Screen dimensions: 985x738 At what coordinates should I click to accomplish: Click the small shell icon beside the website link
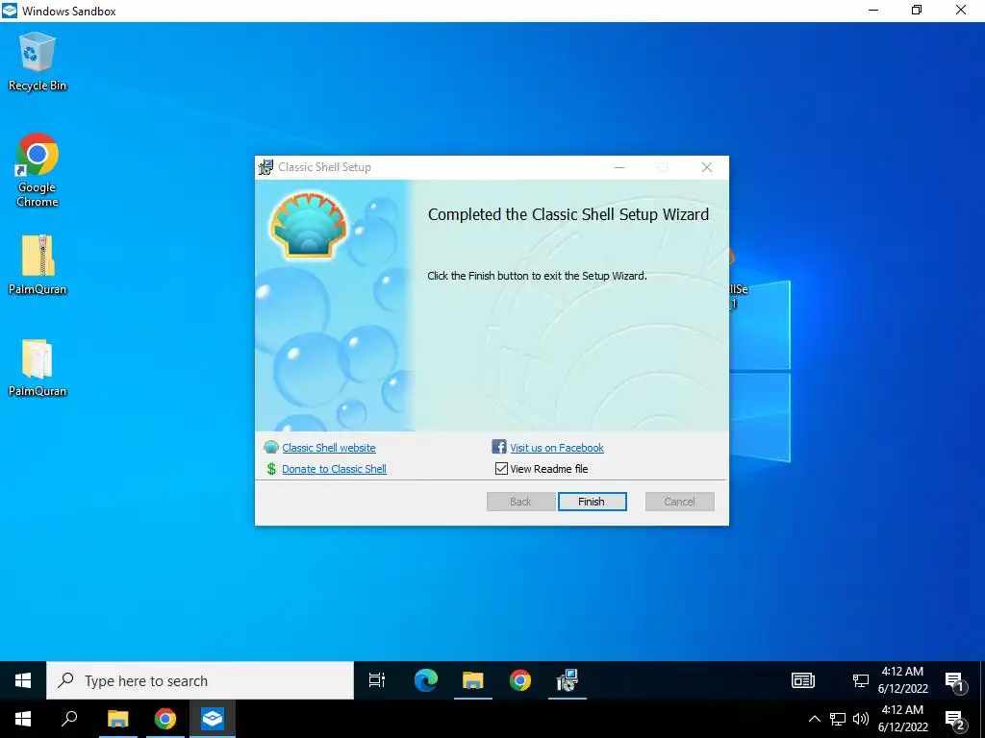click(271, 448)
